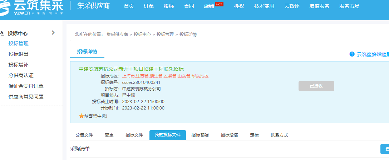
Task: Click the orange star congratulation icon
Action: click(x=81, y=116)
